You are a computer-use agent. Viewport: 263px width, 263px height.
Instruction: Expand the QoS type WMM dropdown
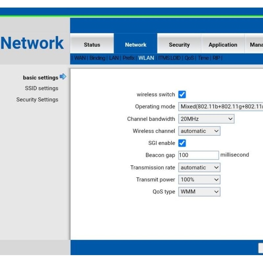point(199,192)
